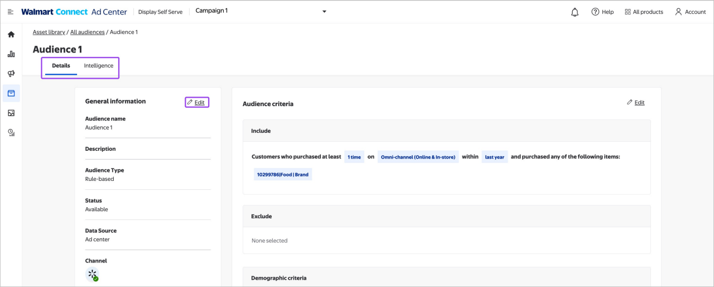Click the '10299786|Food | Brand' item chip
The height and width of the screenshot is (287, 714).
click(x=283, y=174)
